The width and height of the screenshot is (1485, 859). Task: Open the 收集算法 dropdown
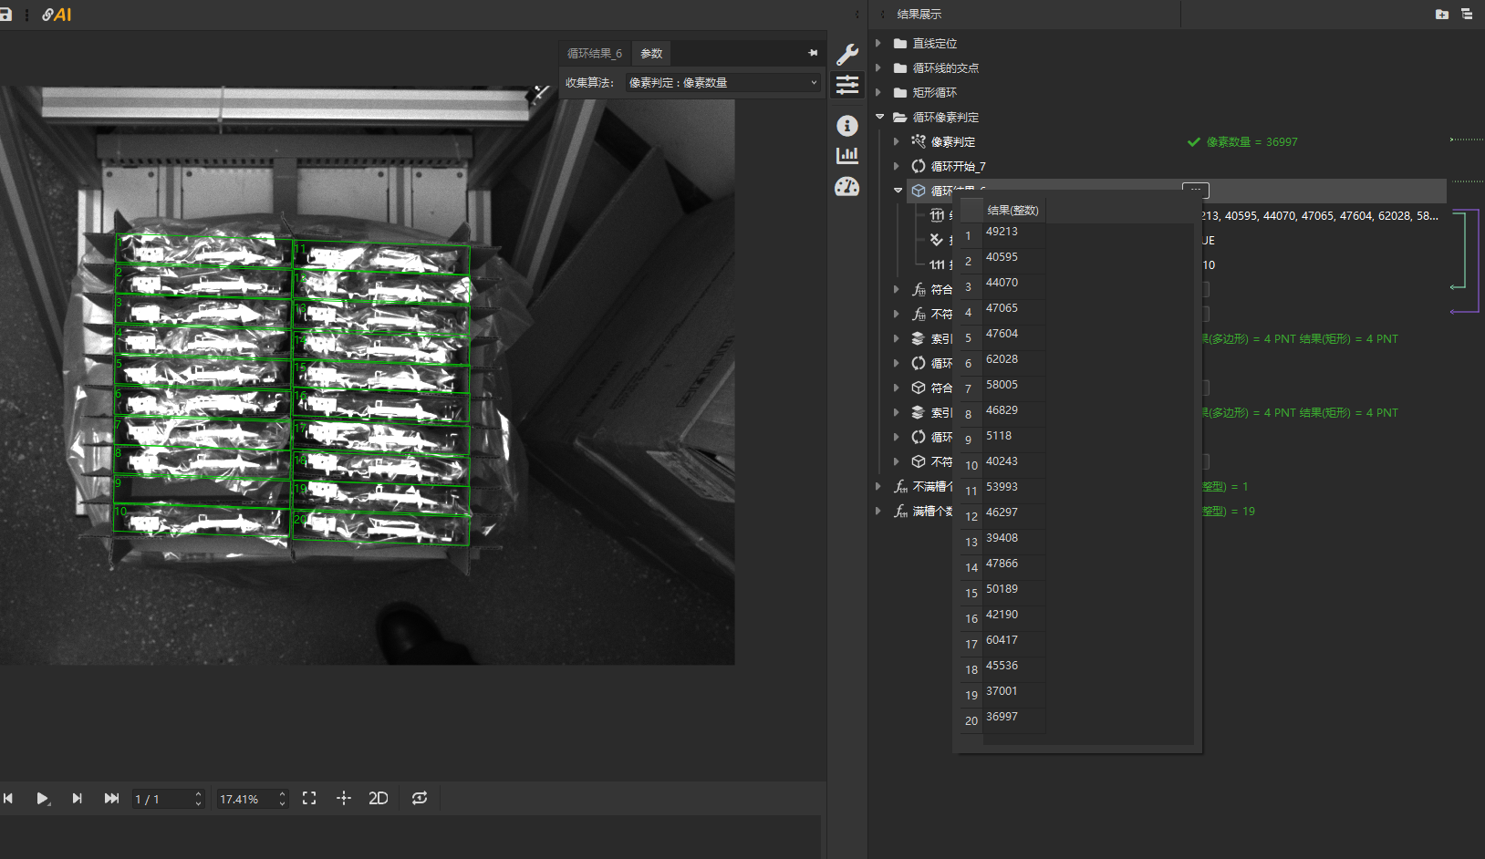coord(722,83)
